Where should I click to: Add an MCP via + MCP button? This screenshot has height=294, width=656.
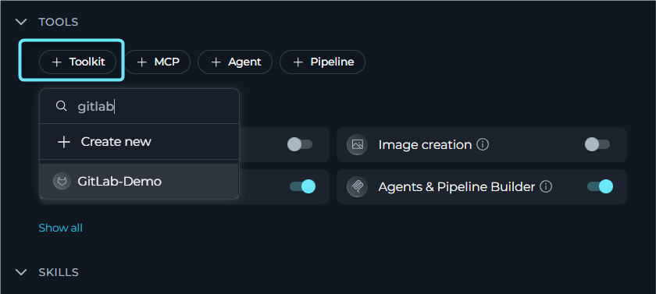point(158,62)
